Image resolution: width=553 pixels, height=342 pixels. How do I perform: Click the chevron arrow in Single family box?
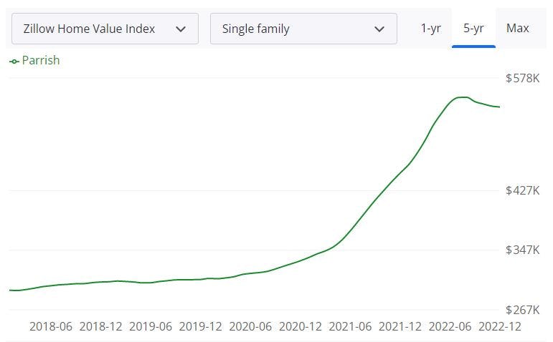[x=379, y=29]
